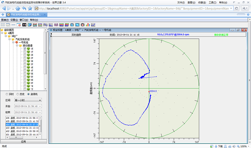Screen dimensions: 251x148
Task: Open the red-green waterfall chart icon
Action: click(61, 25)
